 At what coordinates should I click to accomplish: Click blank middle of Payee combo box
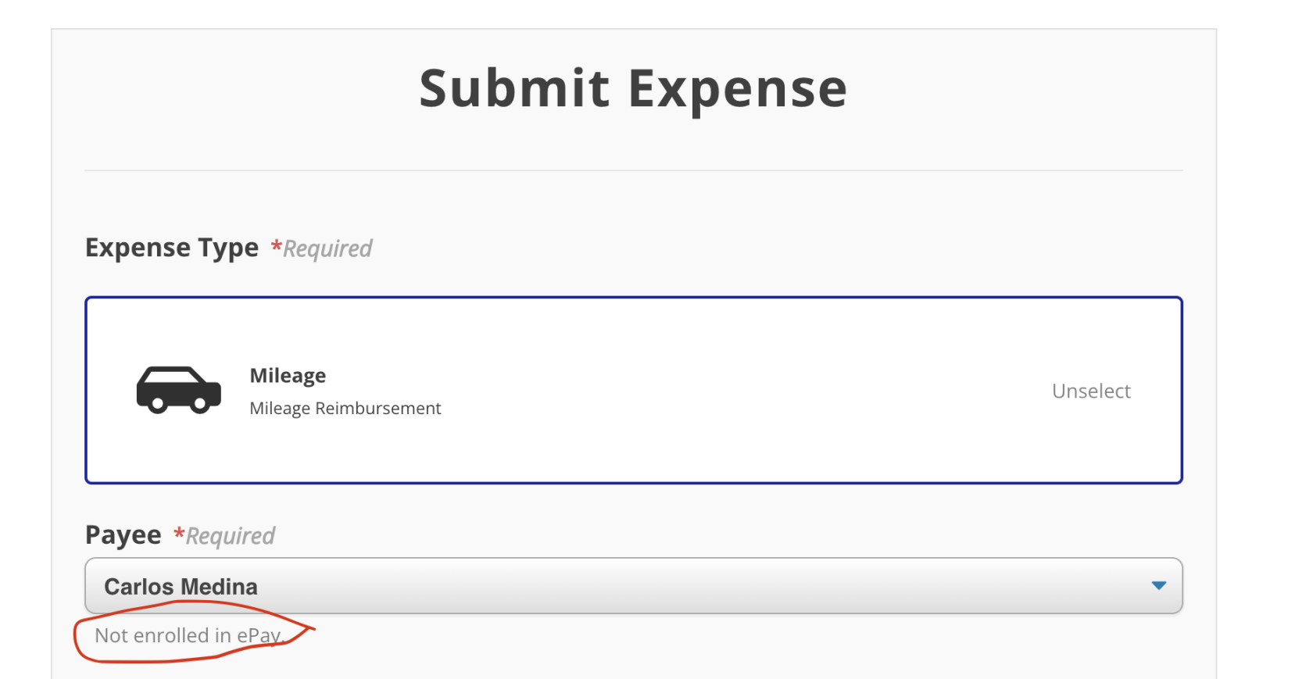point(664,586)
